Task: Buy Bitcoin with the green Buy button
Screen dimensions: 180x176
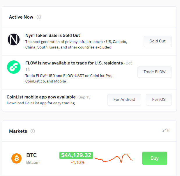Action: coord(155,158)
